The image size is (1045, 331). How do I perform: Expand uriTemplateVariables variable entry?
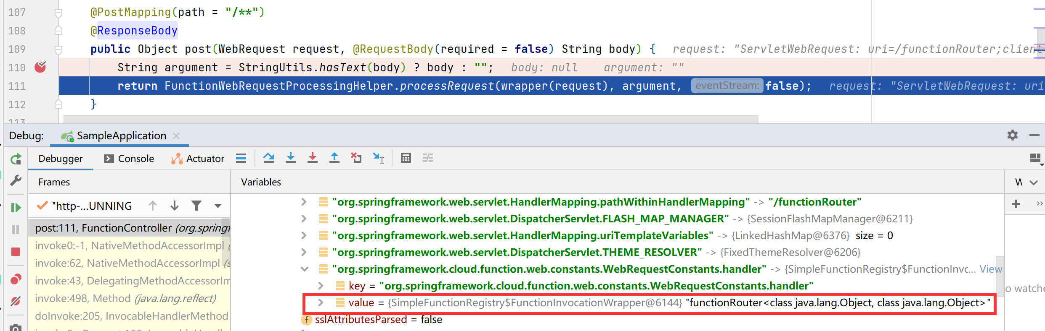304,235
